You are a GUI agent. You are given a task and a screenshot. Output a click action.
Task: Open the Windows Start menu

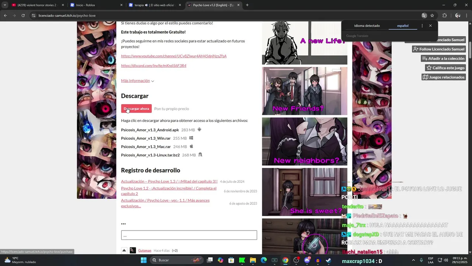[x=143, y=260]
